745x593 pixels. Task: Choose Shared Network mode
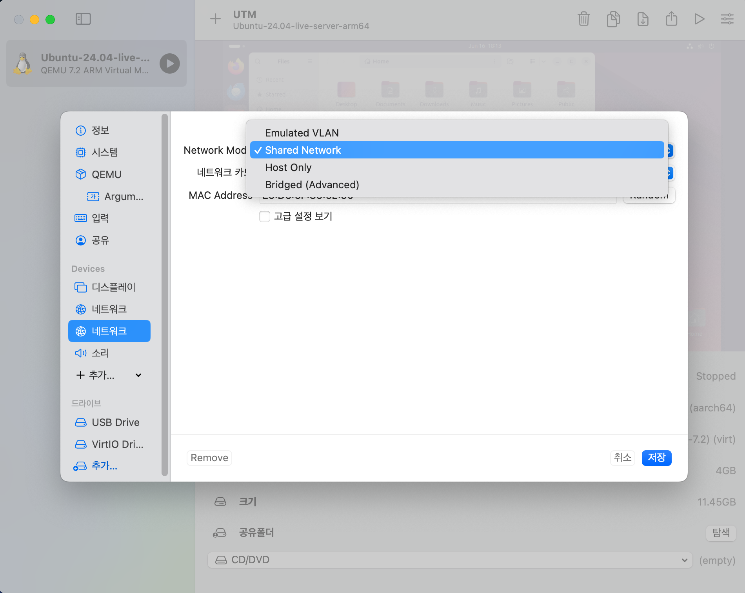coord(457,150)
